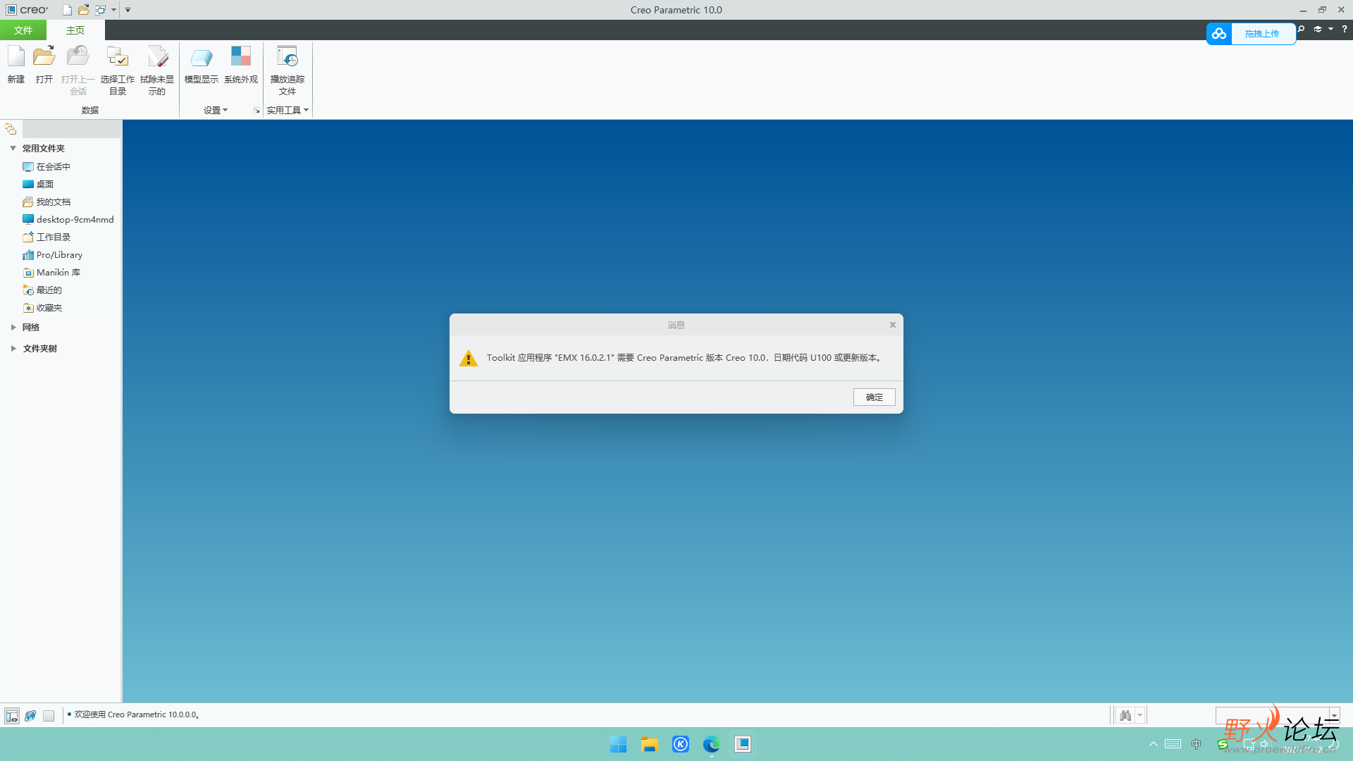Click the Chinese IME 中 indicator
The height and width of the screenshot is (761, 1353).
(x=1197, y=744)
